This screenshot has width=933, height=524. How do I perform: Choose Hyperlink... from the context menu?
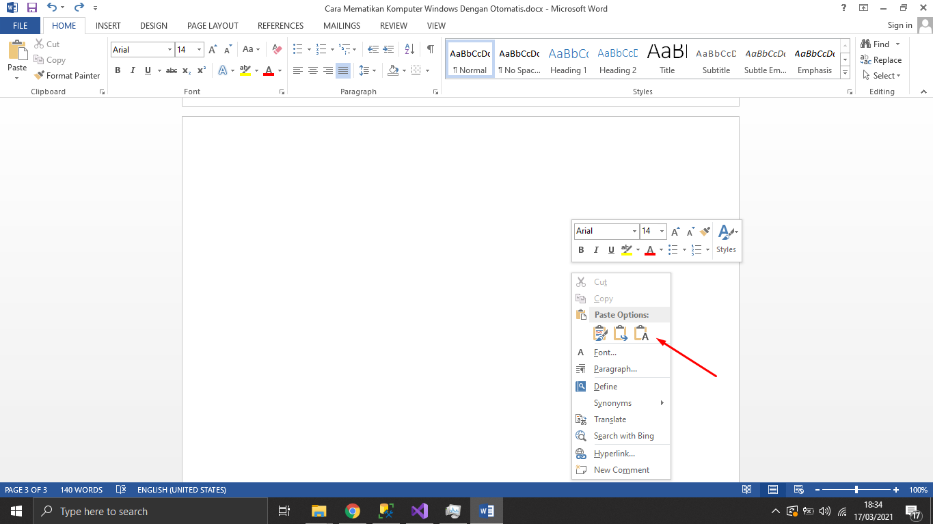621,454
